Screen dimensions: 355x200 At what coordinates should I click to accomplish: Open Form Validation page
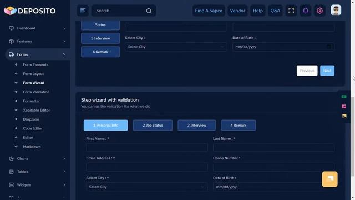[x=36, y=92]
